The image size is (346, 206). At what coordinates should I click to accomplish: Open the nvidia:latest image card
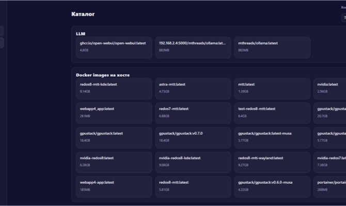coord(330,88)
